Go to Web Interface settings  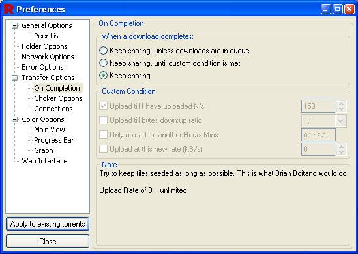[x=44, y=161]
